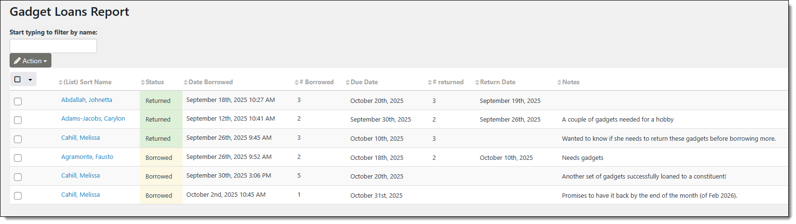Open the Adams-Jacobs, Carylon link
This screenshot has height=224, width=796.
pyautogui.click(x=93, y=119)
